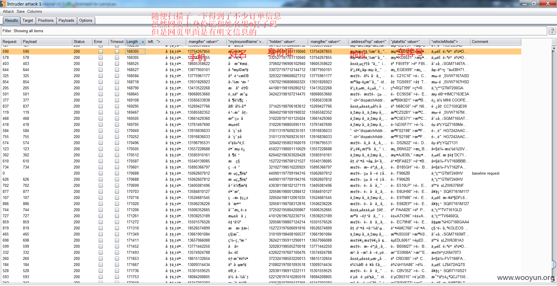
Task: Click length value 171753
Action: pos(133,277)
